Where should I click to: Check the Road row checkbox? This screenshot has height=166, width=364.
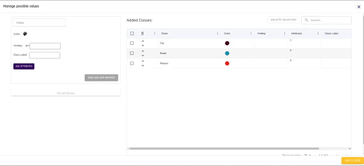[x=132, y=53]
